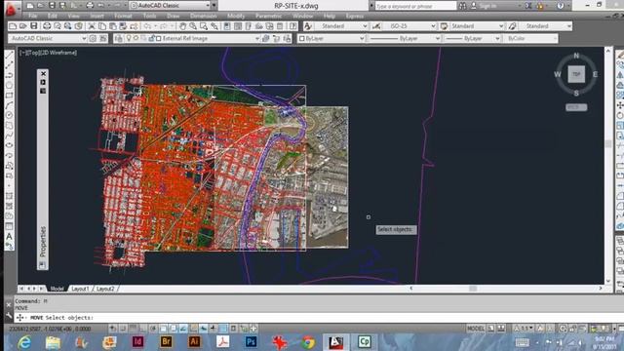Open the File menu
The width and height of the screenshot is (624, 351).
[32, 16]
